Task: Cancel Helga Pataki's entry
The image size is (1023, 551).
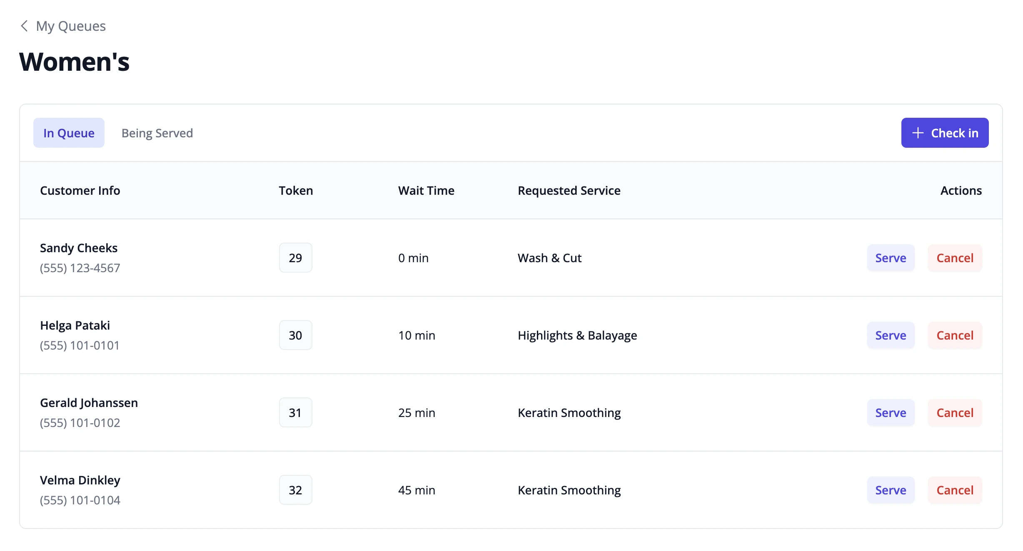Action: point(955,335)
